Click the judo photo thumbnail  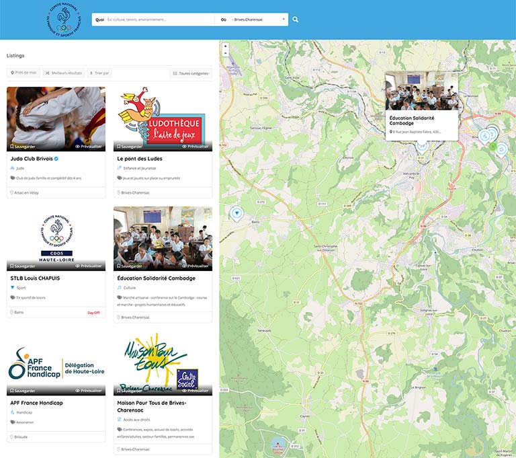[x=56, y=119]
